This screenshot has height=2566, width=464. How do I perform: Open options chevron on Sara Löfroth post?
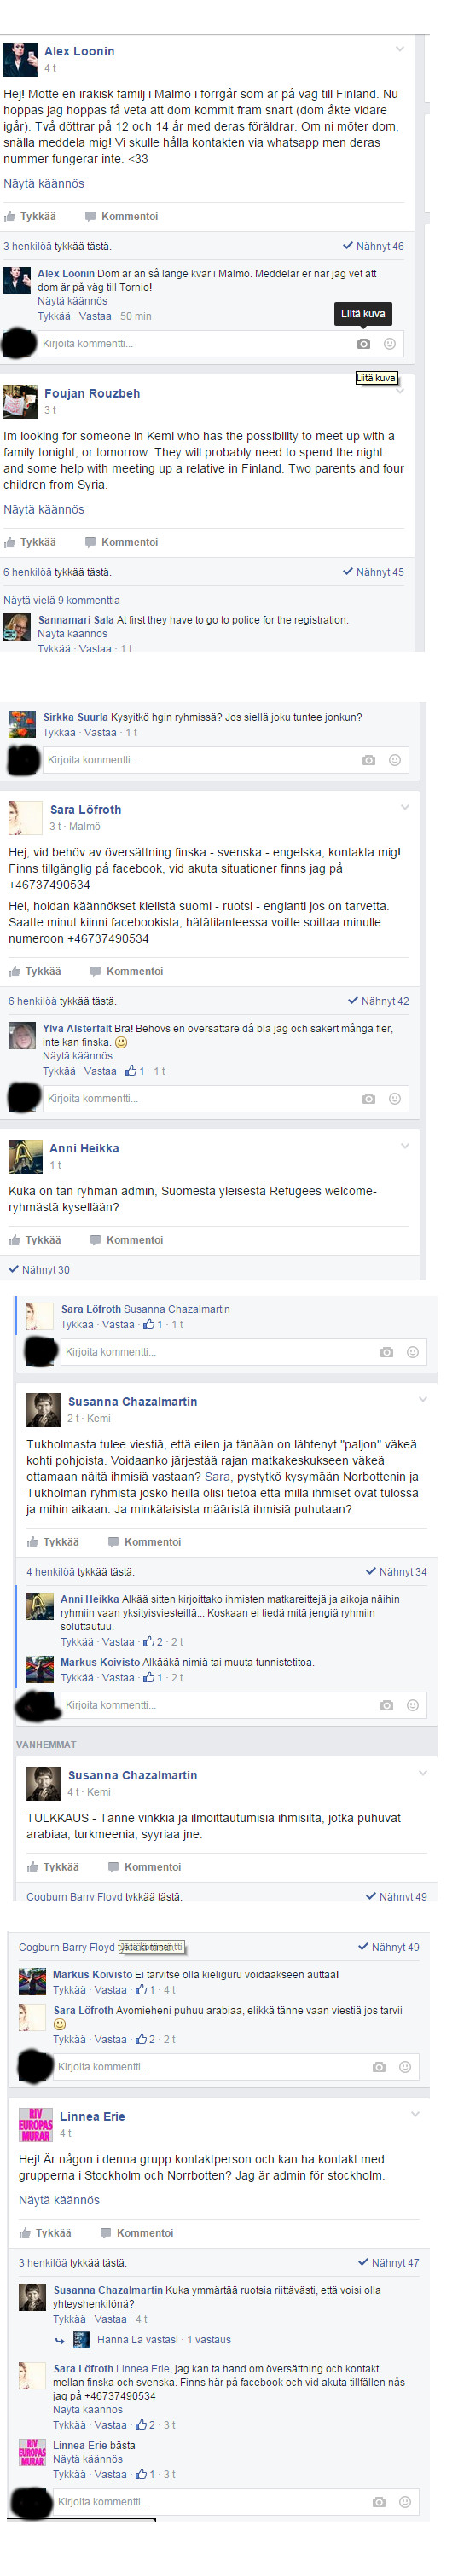point(404,808)
